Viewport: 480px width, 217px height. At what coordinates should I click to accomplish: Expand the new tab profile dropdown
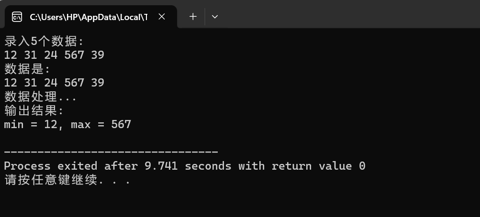click(215, 17)
